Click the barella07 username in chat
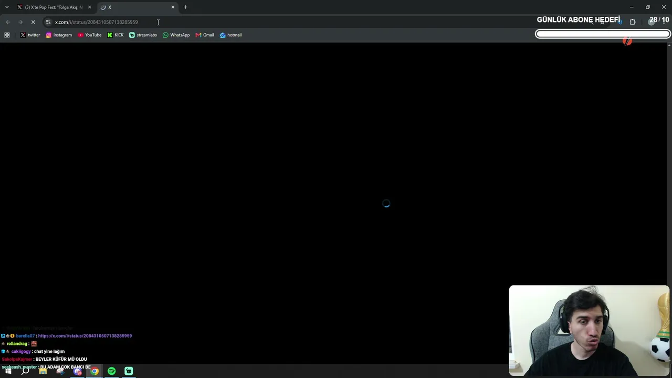672x378 pixels. click(x=25, y=336)
